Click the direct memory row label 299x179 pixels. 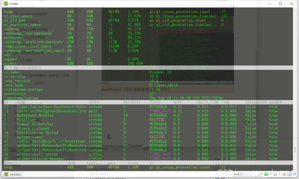[x=10, y=64]
